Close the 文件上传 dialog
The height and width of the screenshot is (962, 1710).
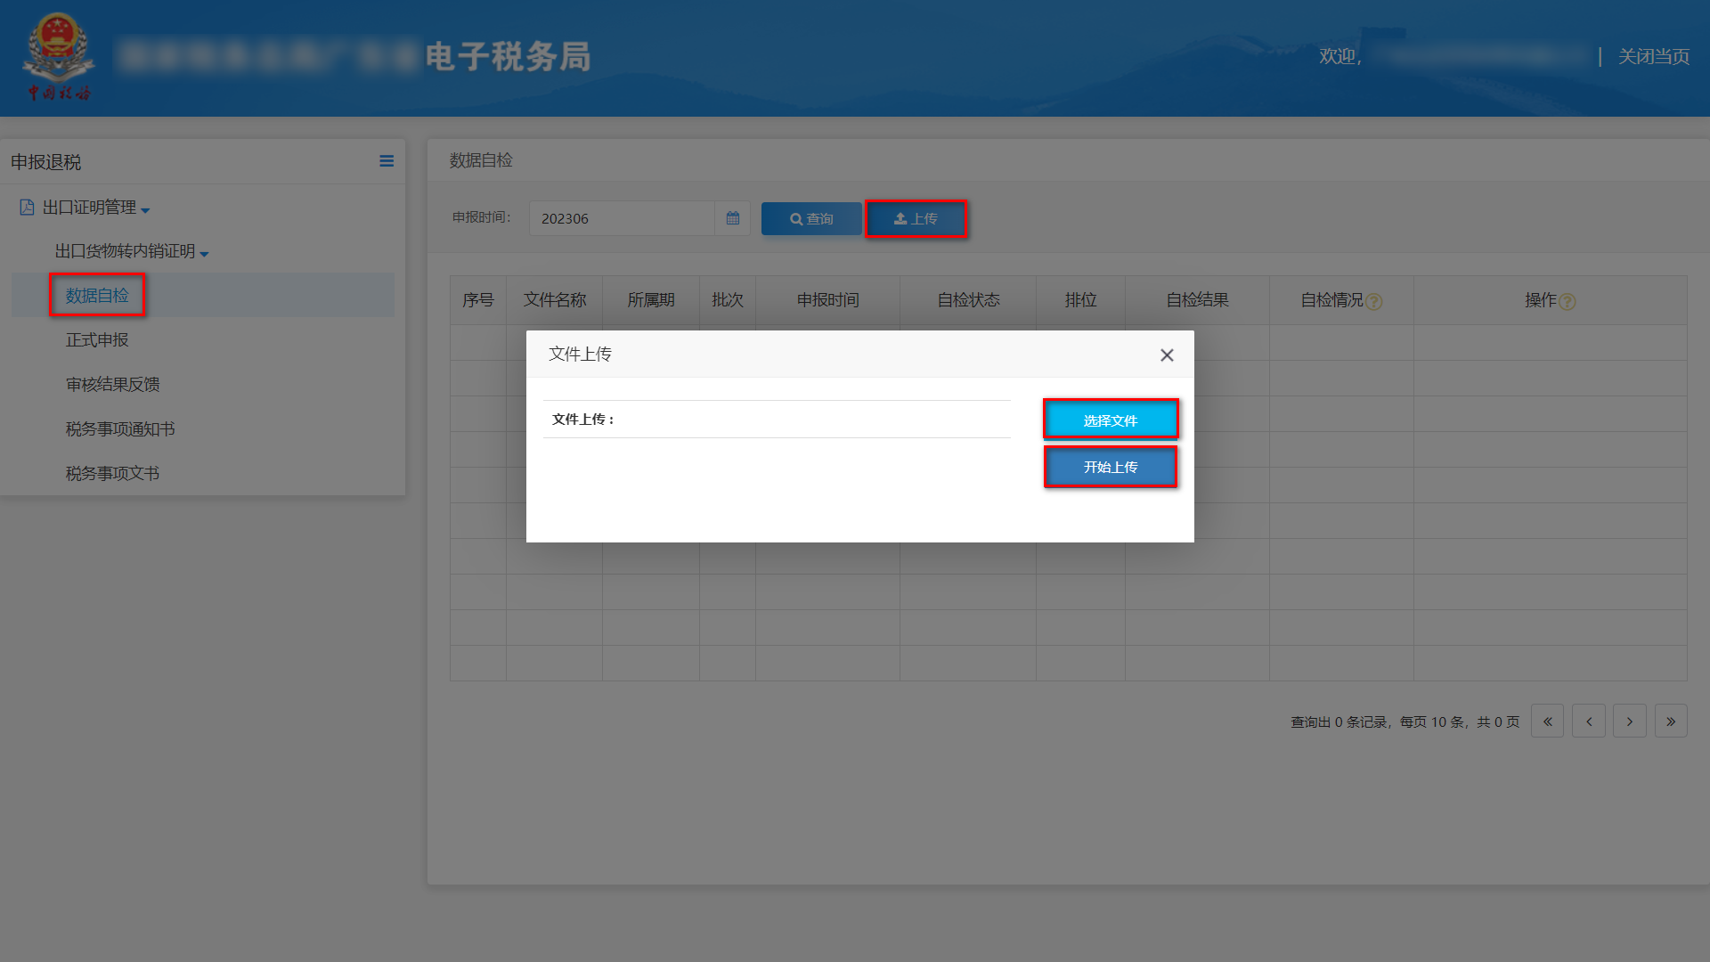[x=1167, y=355]
